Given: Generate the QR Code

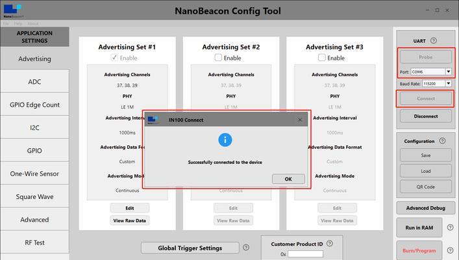Looking at the screenshot, I should [426, 187].
